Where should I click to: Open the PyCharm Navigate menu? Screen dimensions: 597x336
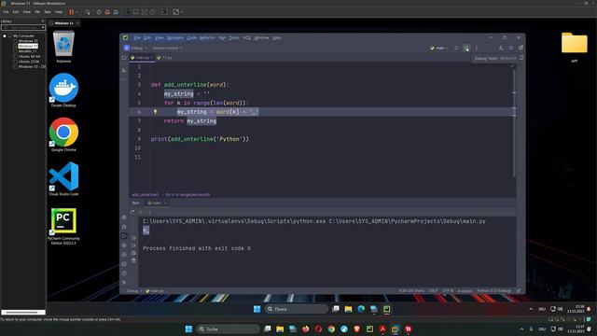(175, 37)
